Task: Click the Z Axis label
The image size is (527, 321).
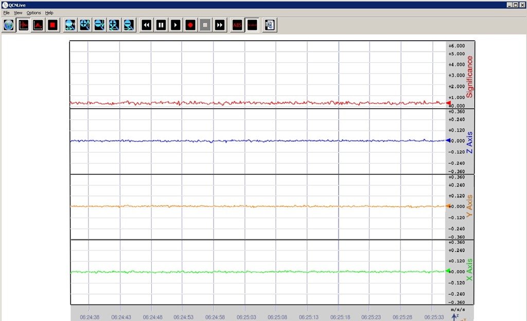Action: 469,142
